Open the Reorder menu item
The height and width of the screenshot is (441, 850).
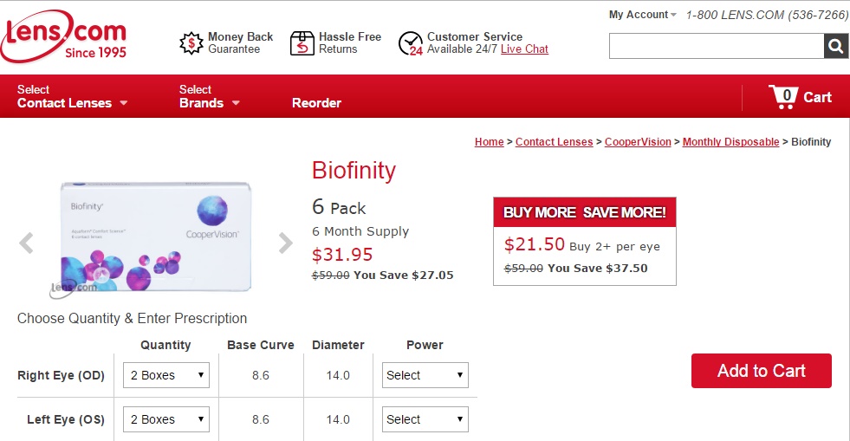pyautogui.click(x=316, y=103)
